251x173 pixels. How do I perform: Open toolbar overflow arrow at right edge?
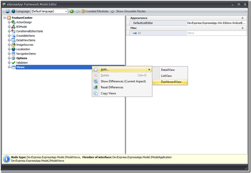coord(246,11)
